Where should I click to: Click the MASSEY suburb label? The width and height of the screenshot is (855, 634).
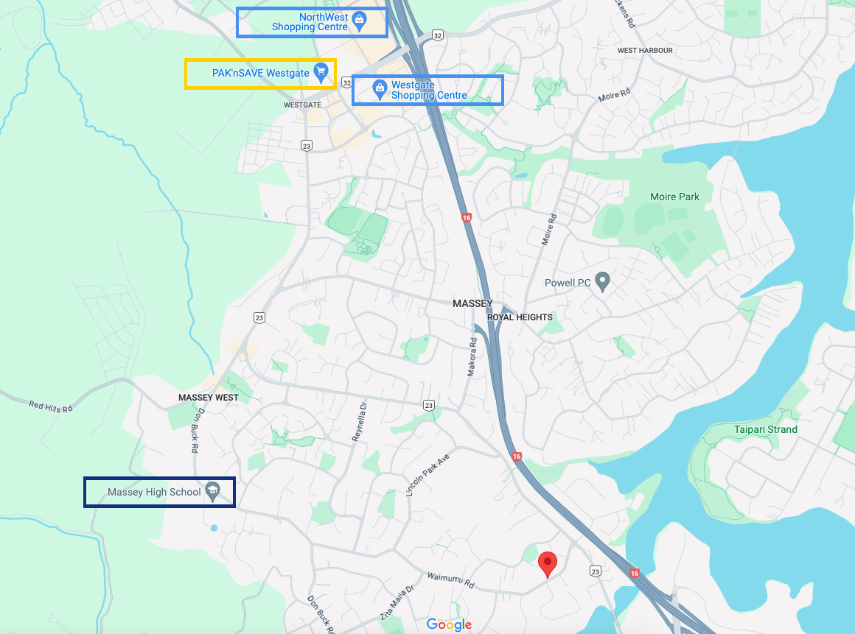472,303
